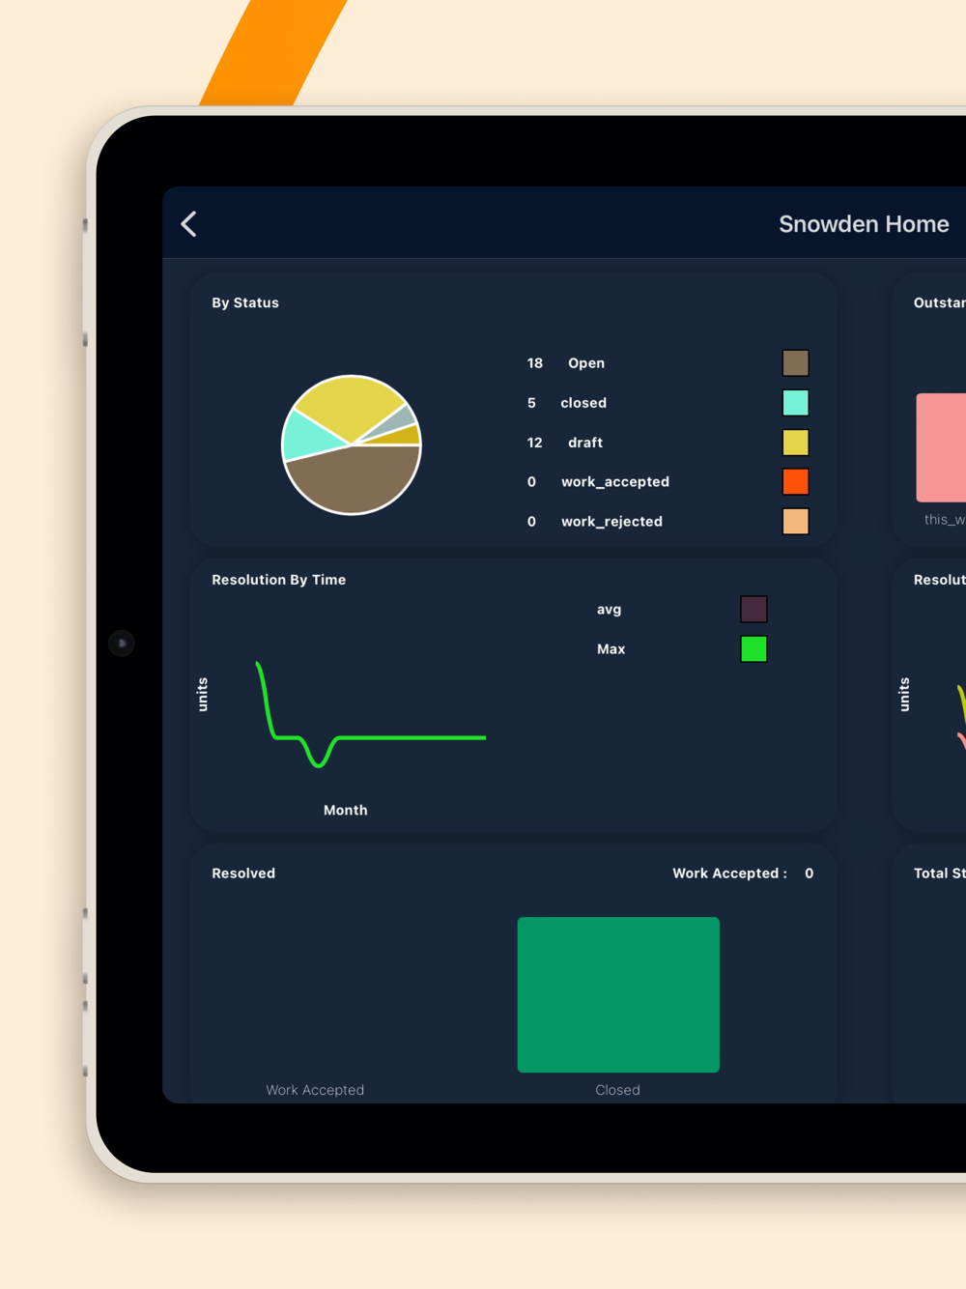966x1289 pixels.
Task: Select the green Closed bar
Action: [x=618, y=994]
